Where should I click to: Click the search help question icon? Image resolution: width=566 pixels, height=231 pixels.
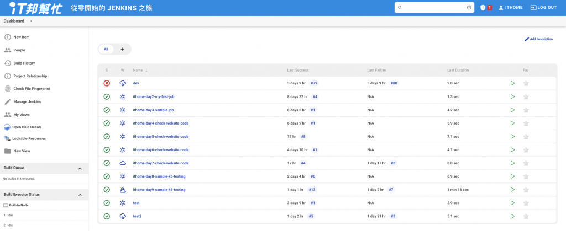tap(469, 8)
